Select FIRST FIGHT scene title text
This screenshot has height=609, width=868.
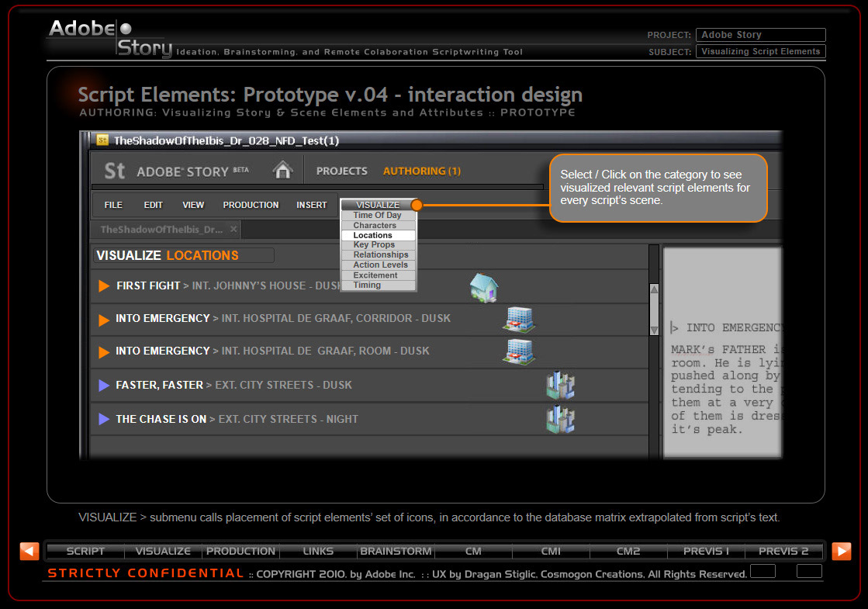(x=148, y=285)
